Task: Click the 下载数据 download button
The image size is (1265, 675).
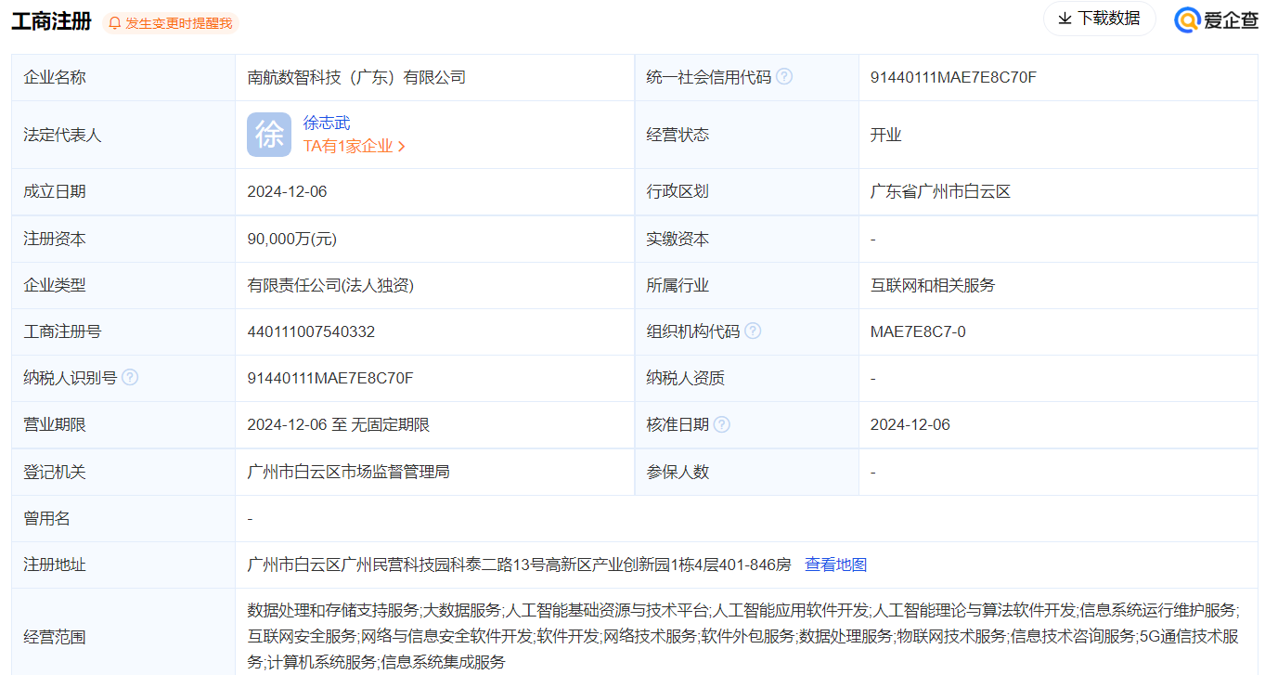Action: tap(1099, 19)
